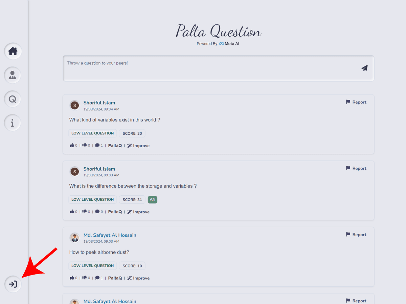This screenshot has width=406, height=304.
Task: Click the Meta AI logo link
Action: point(229,44)
